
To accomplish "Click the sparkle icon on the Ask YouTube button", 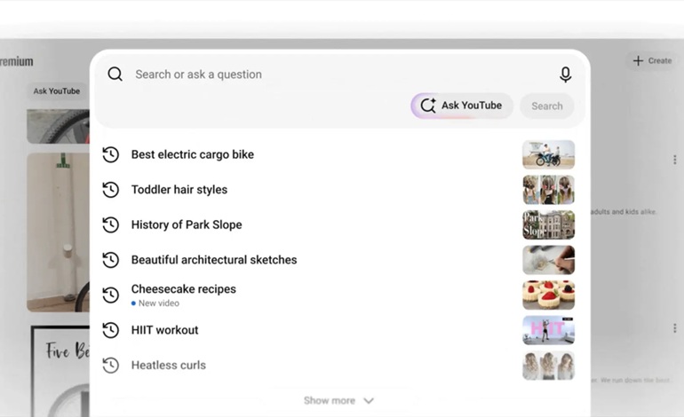I will (x=428, y=106).
